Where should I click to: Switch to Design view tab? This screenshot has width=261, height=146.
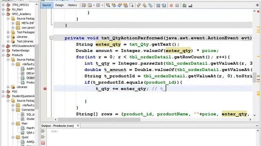(60, 5)
